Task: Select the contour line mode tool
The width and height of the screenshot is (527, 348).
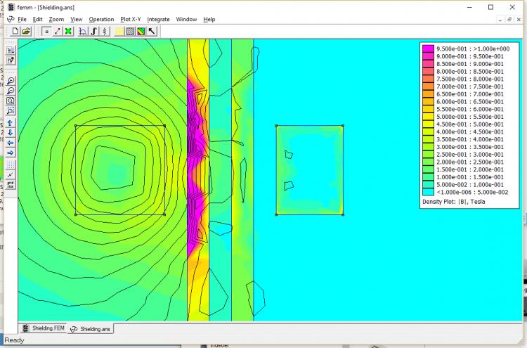Action: coord(57,31)
